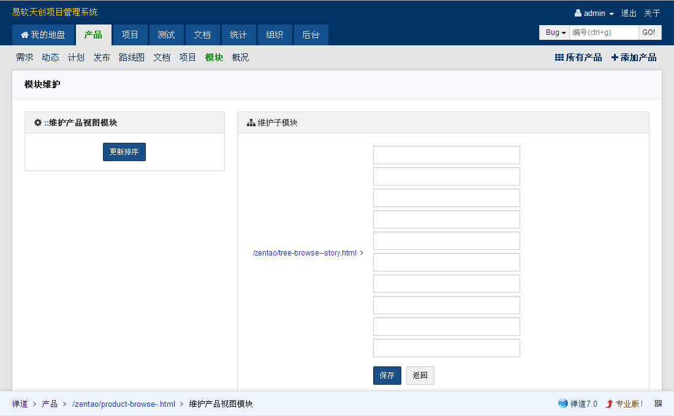This screenshot has width=674, height=416.
Task: Focus the seventh child module input field
Action: pyautogui.click(x=447, y=284)
